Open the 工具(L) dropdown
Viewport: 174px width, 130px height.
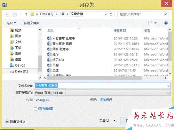pyautogui.click(x=107, y=121)
